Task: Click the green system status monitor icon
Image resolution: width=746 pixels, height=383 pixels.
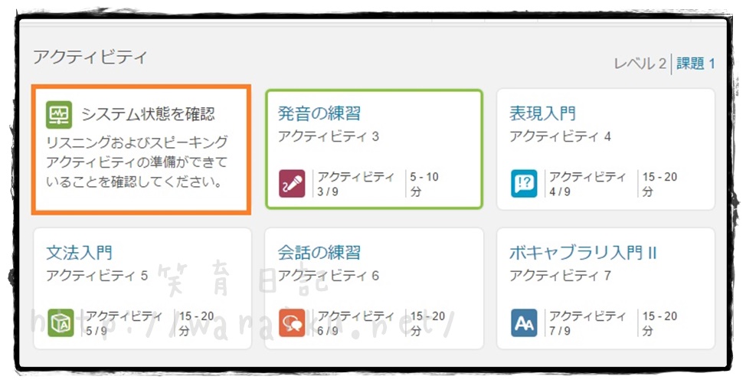Action: pyautogui.click(x=58, y=114)
